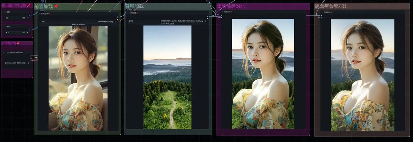Image resolution: width=413 pixels, height=142 pixels.
Task: Click the first 整数 node title
Action: [8, 12]
